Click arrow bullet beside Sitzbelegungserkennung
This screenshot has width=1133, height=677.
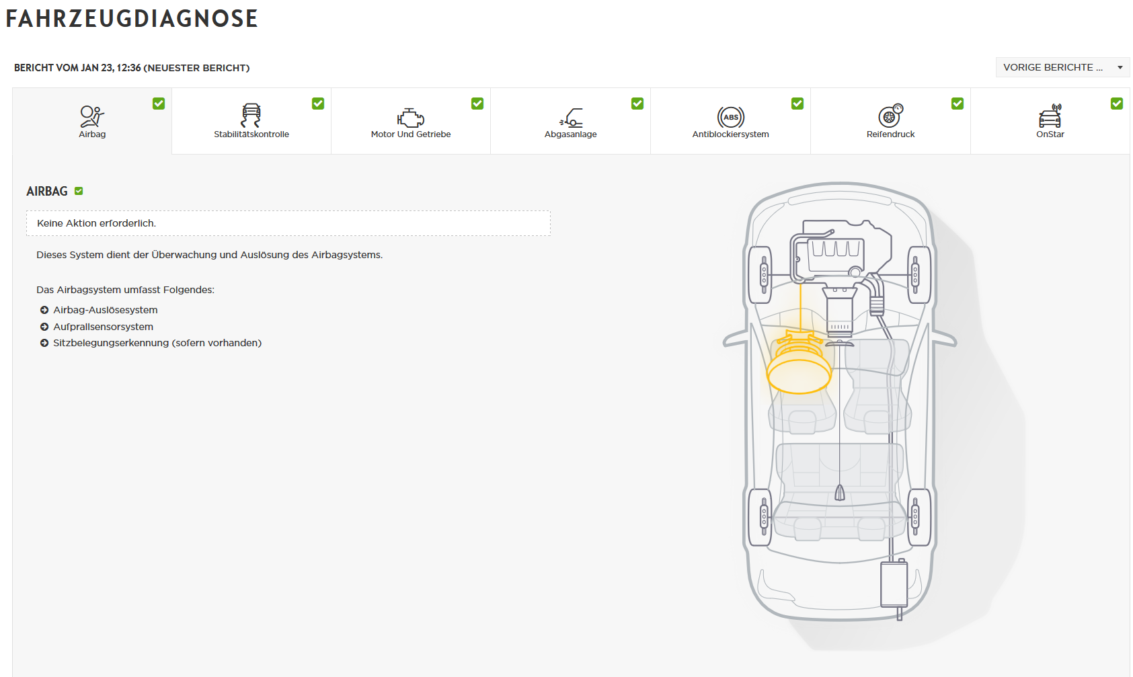coord(44,343)
